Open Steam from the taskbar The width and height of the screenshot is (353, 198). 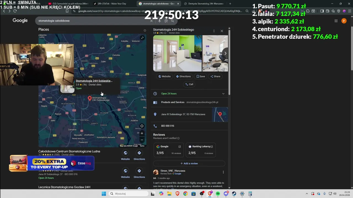[234, 194]
